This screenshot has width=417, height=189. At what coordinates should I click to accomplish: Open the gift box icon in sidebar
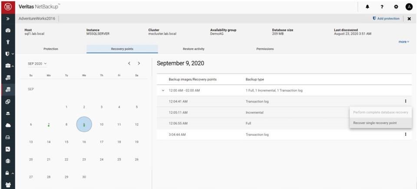(8, 161)
